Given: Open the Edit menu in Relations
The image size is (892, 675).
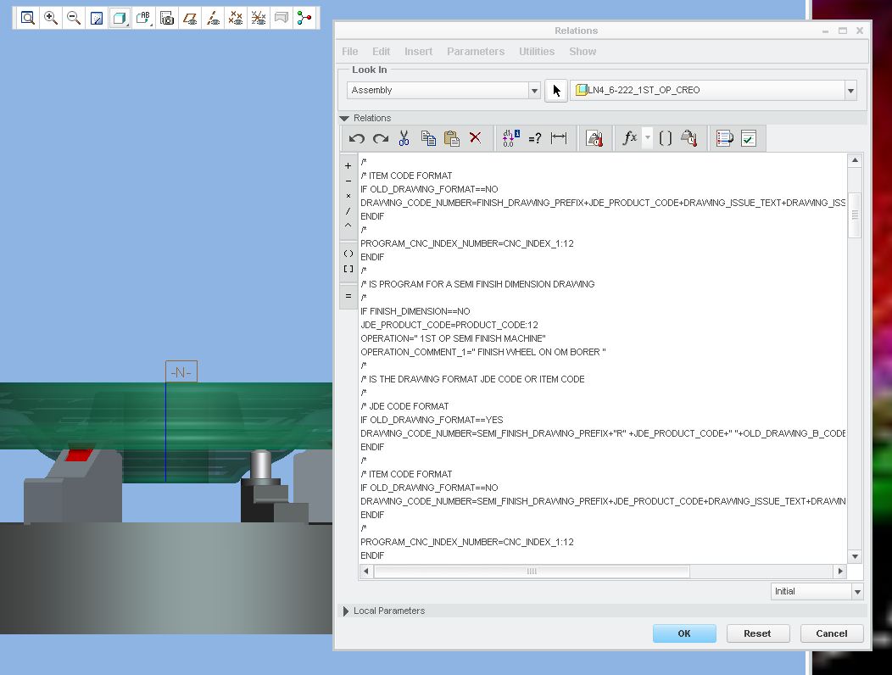Looking at the screenshot, I should point(382,51).
